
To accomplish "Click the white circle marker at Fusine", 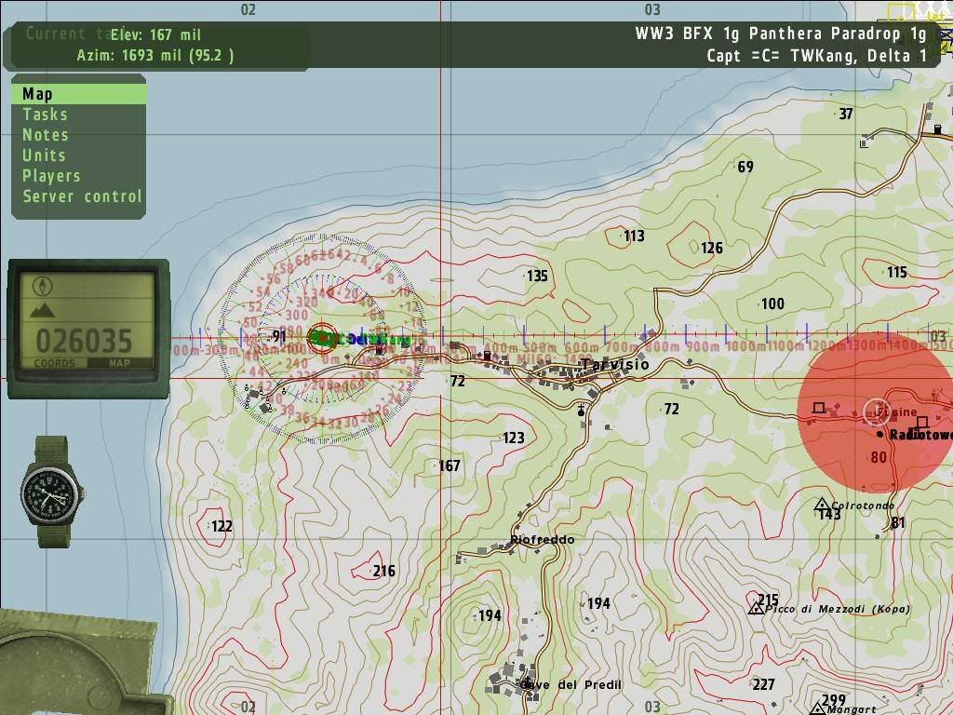I will pos(876,411).
